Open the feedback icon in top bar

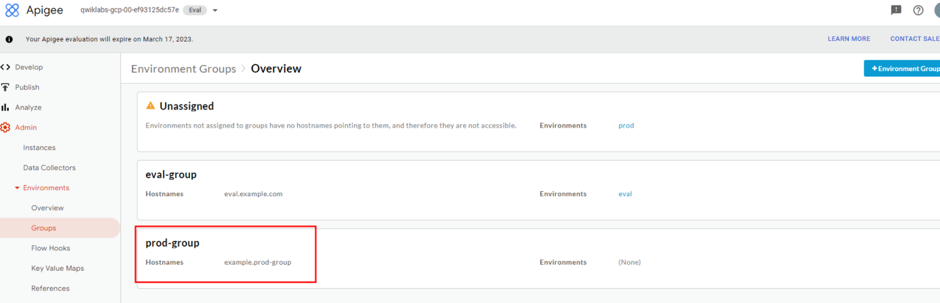pos(896,10)
